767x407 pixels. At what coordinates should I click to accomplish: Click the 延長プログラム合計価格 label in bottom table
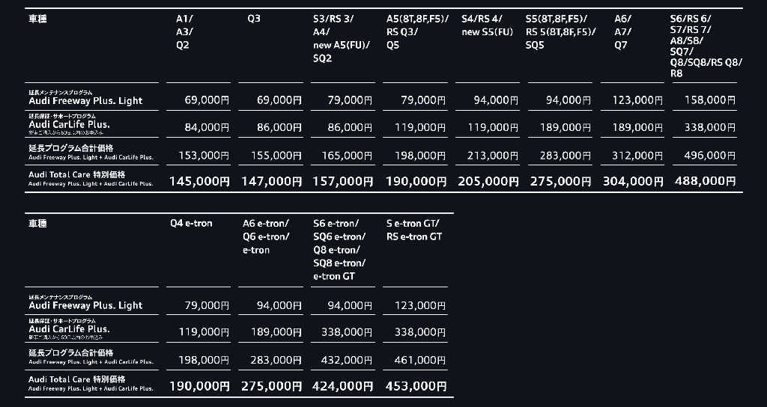[71, 352]
